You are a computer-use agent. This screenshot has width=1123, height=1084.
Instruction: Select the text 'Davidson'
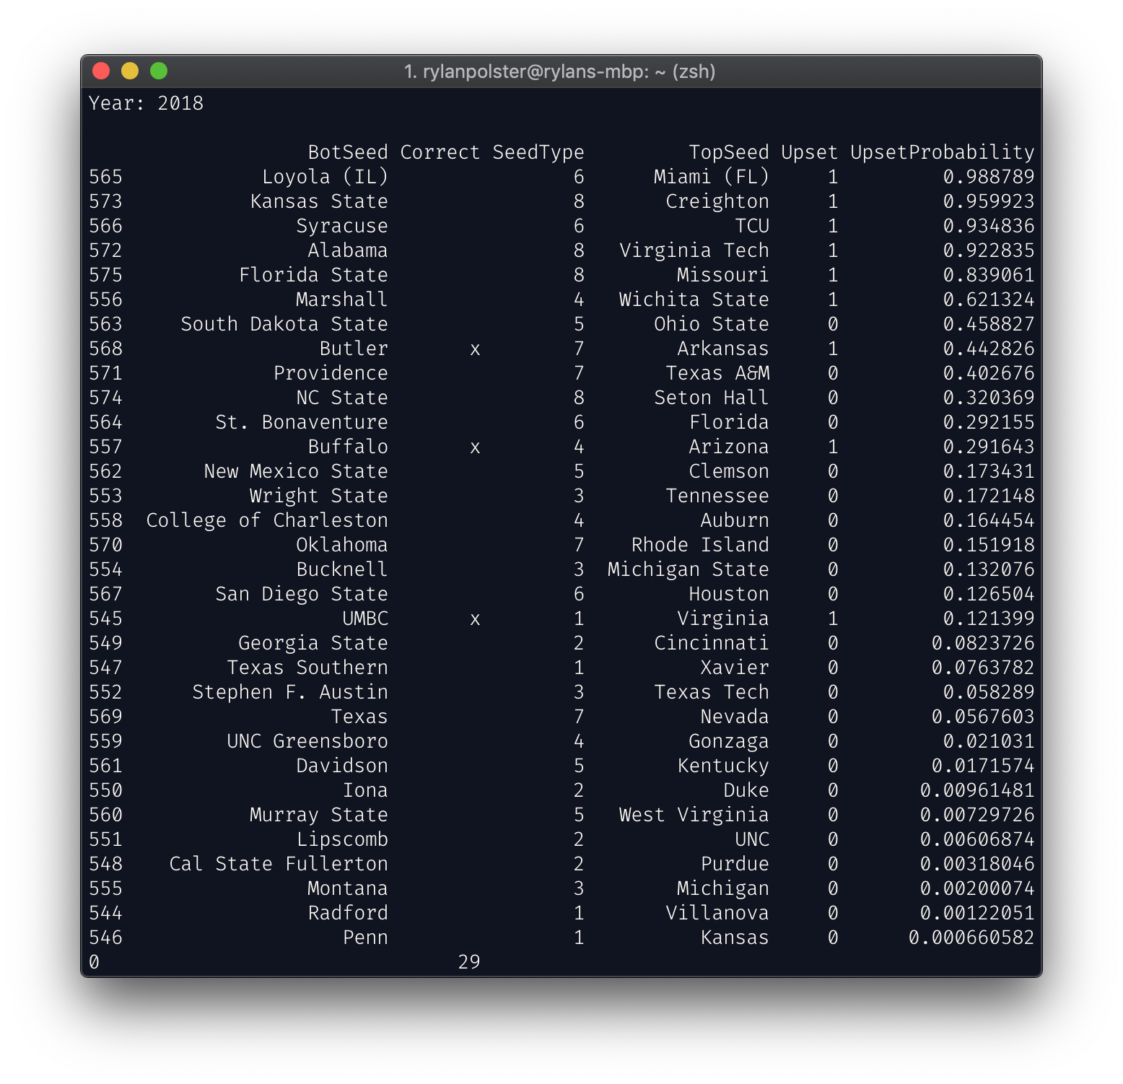(x=342, y=766)
